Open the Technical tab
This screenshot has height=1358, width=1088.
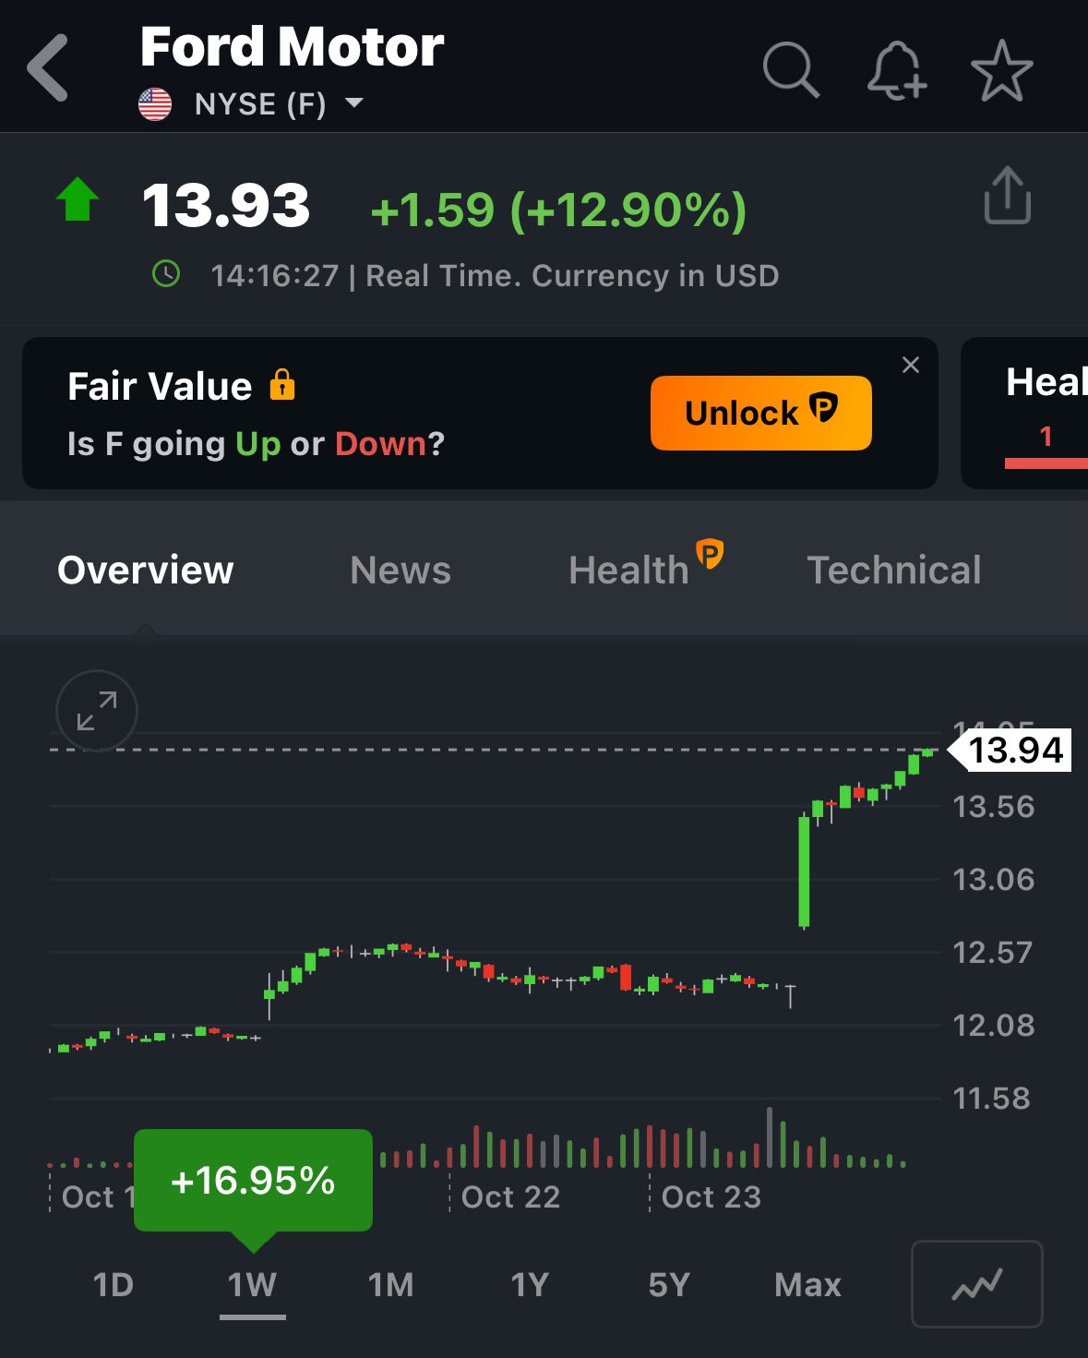(x=894, y=570)
